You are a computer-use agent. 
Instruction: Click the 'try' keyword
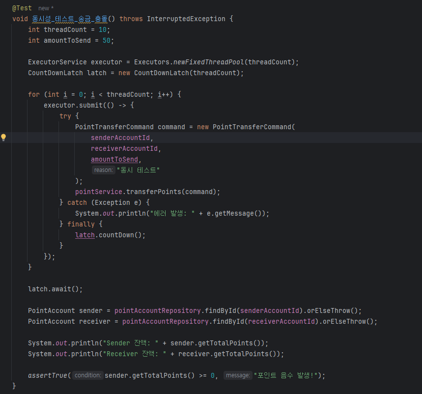click(65, 116)
